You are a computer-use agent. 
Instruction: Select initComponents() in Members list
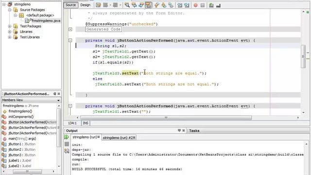pos(21,117)
